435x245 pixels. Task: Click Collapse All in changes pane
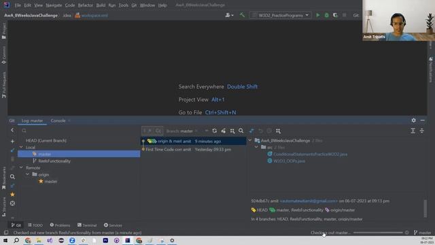click(421, 131)
